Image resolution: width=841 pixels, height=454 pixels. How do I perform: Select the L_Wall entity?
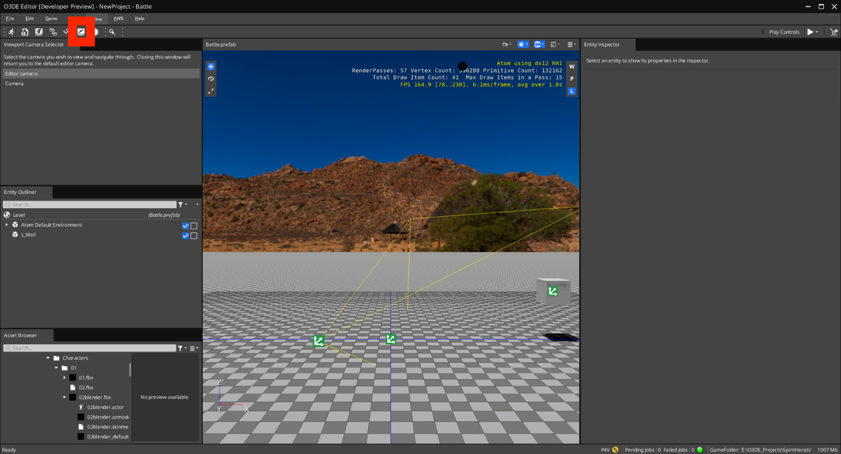pyautogui.click(x=29, y=235)
